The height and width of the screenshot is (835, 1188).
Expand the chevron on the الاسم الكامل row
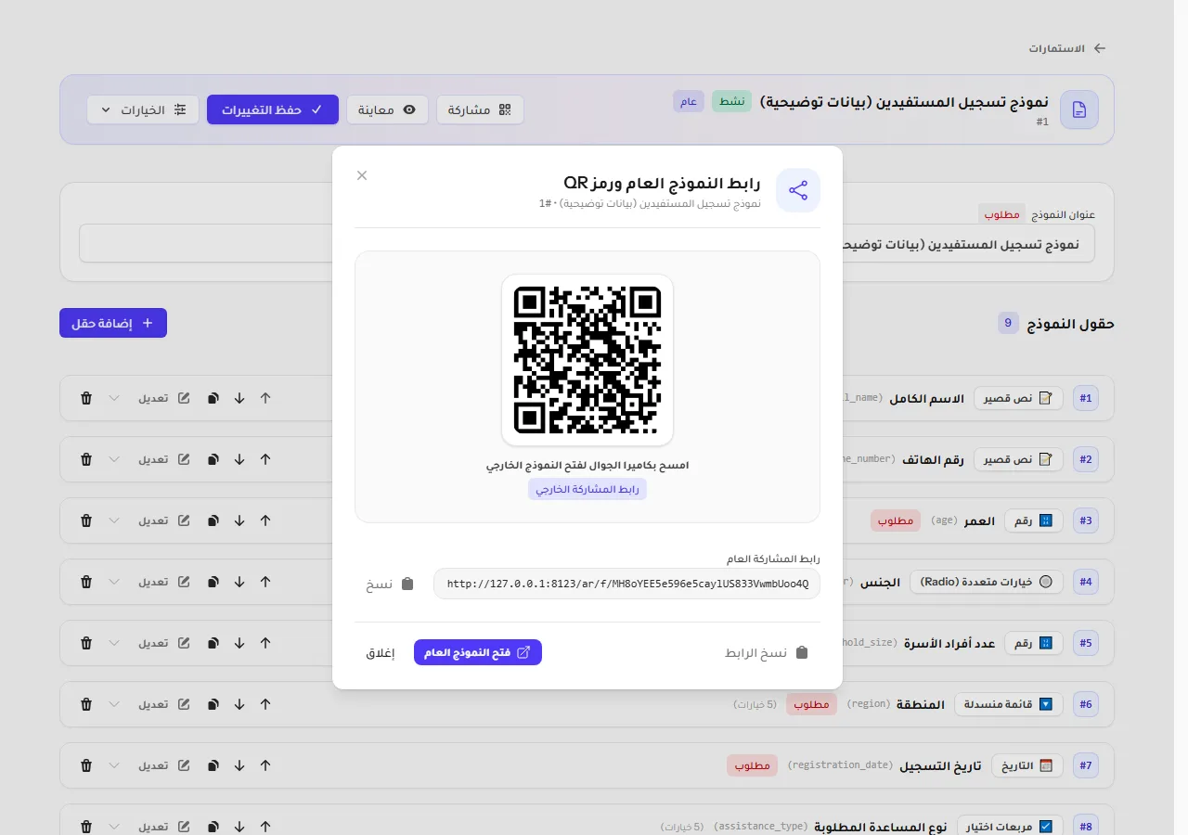[x=114, y=398]
